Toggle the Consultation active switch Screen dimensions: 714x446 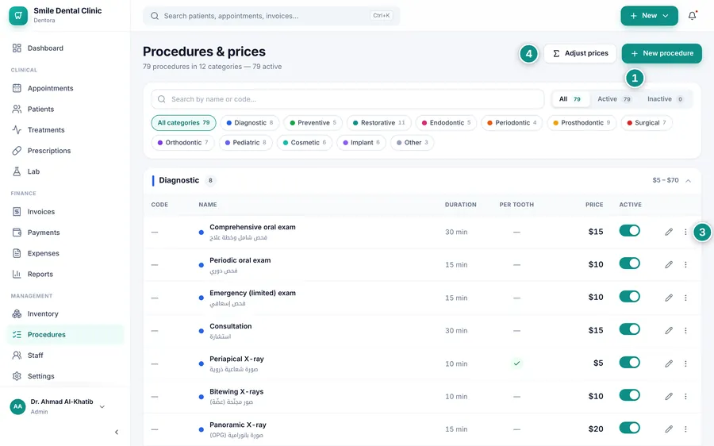[x=629, y=329]
